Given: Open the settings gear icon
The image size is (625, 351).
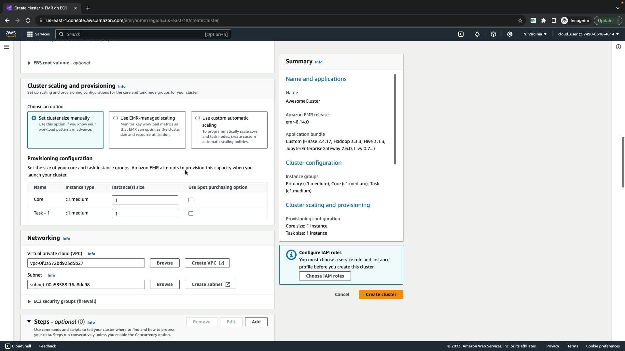Looking at the screenshot, I should tap(510, 34).
